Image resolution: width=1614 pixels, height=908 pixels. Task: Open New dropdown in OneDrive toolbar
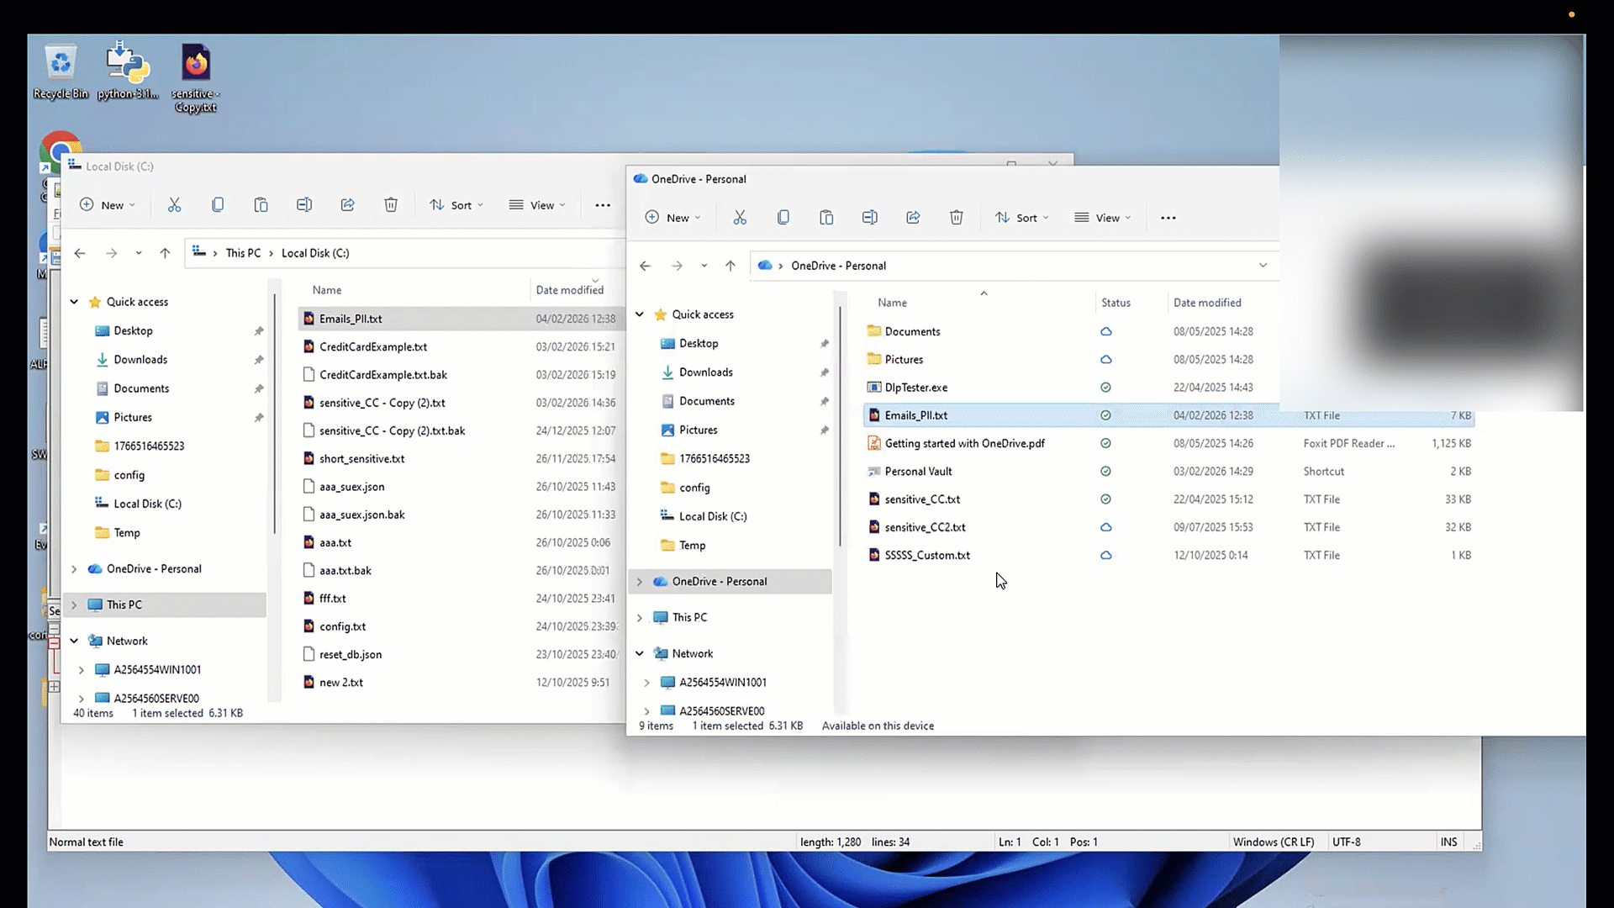pos(672,218)
